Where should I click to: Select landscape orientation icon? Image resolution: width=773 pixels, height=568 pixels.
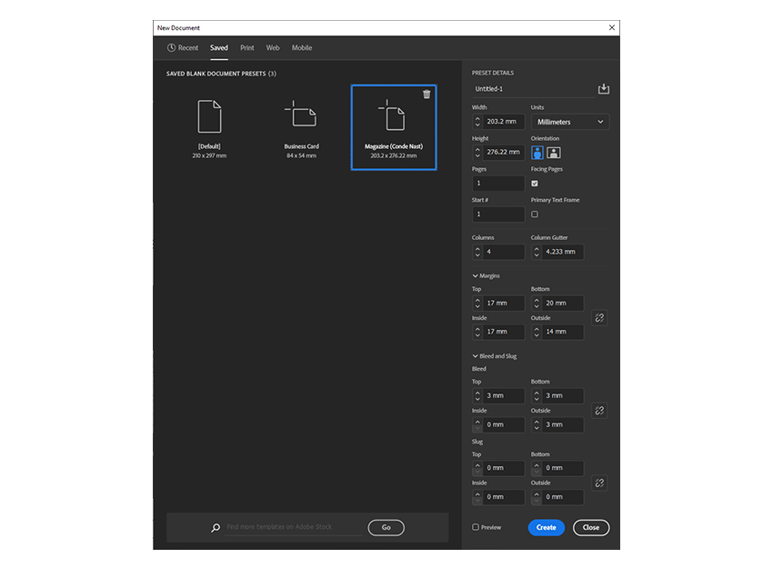[554, 153]
